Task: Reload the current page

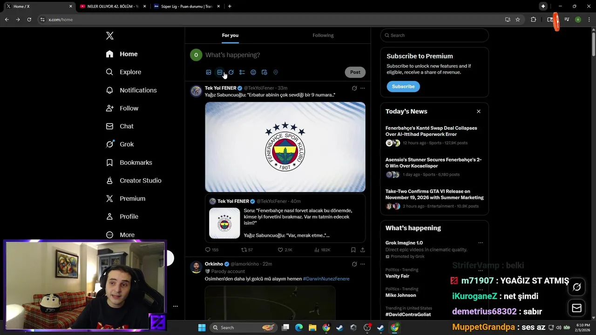Action: click(29, 20)
